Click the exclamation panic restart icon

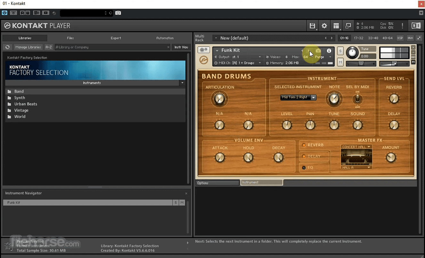(402, 26)
